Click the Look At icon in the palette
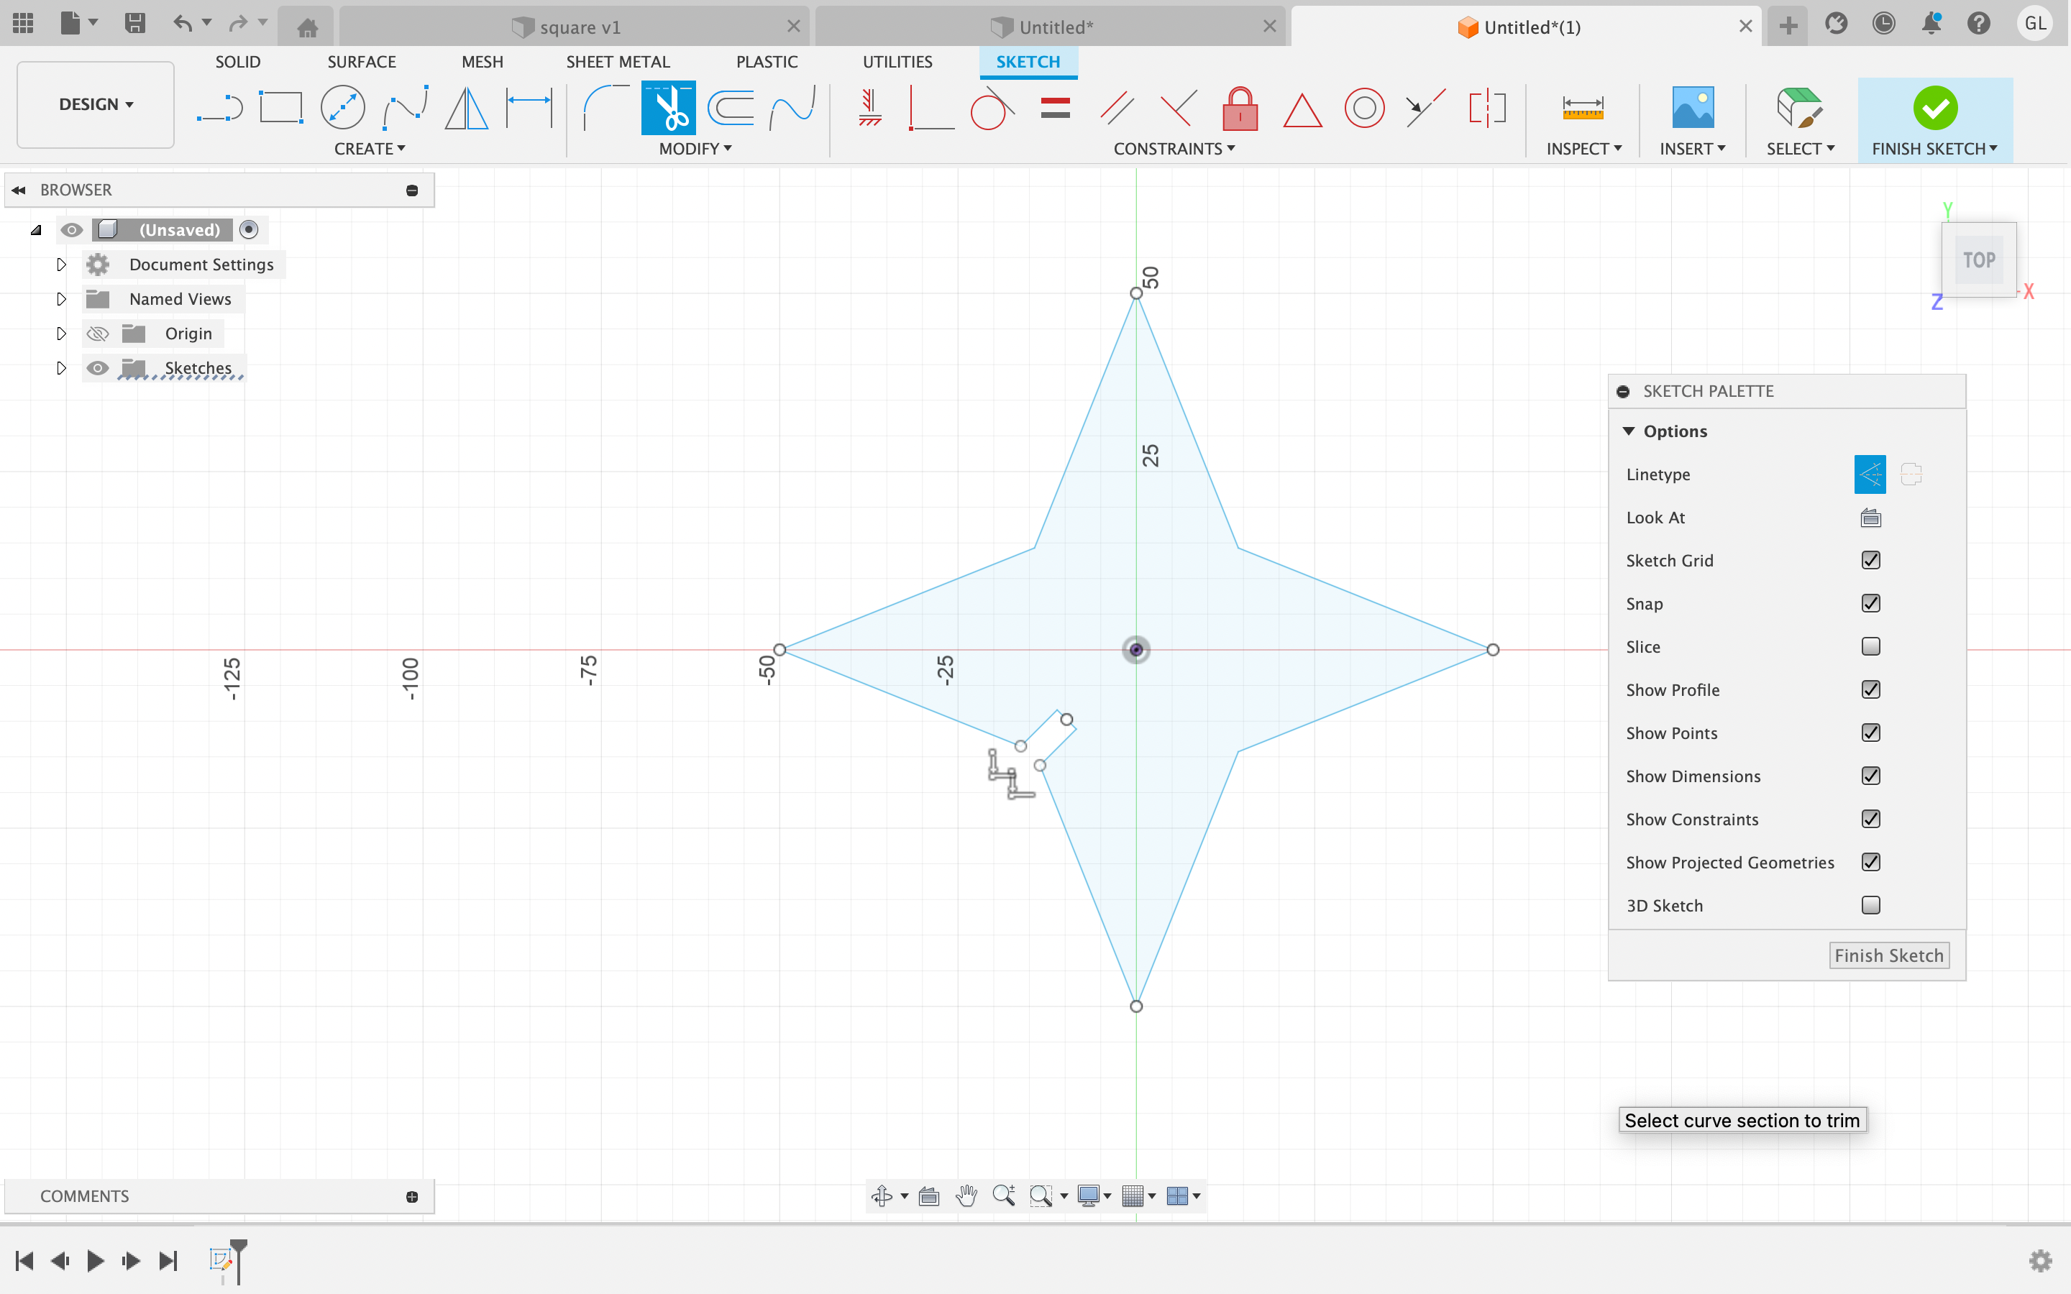The image size is (2071, 1294). tap(1871, 518)
